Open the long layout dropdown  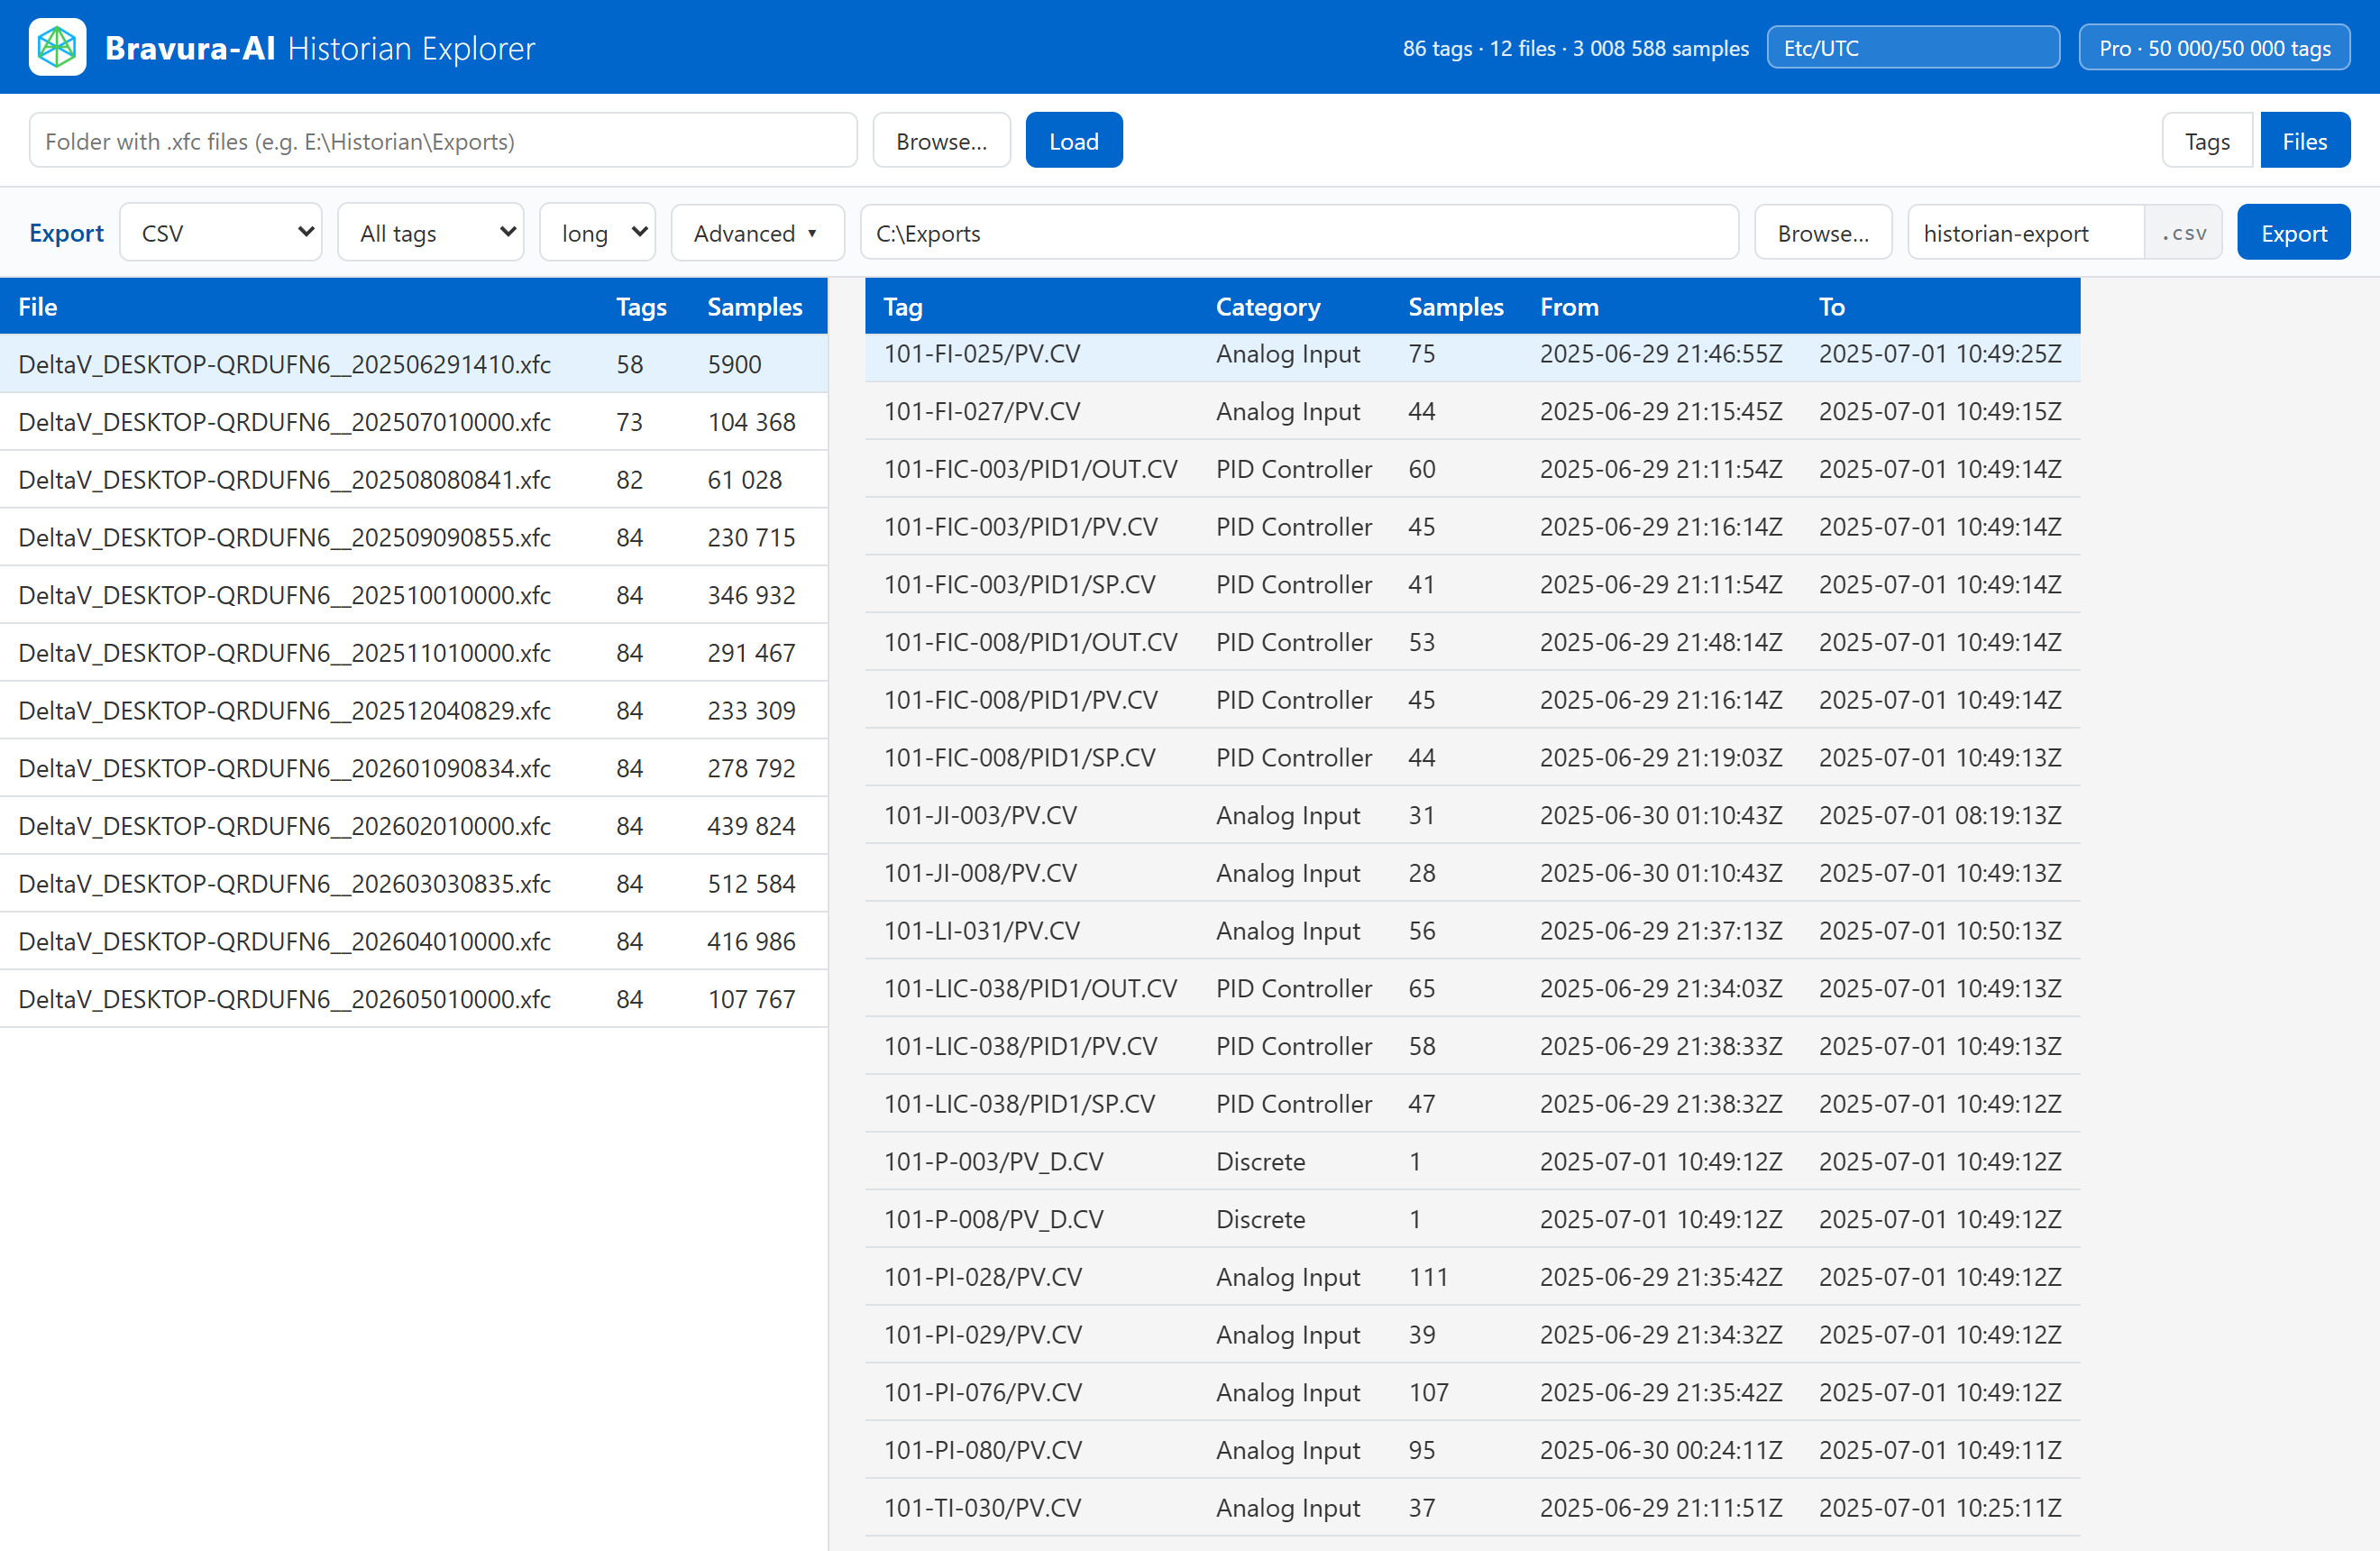point(598,233)
